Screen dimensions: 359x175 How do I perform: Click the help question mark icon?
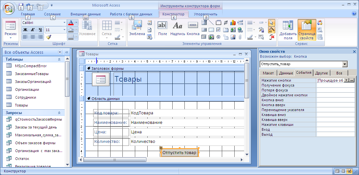tap(354, 13)
